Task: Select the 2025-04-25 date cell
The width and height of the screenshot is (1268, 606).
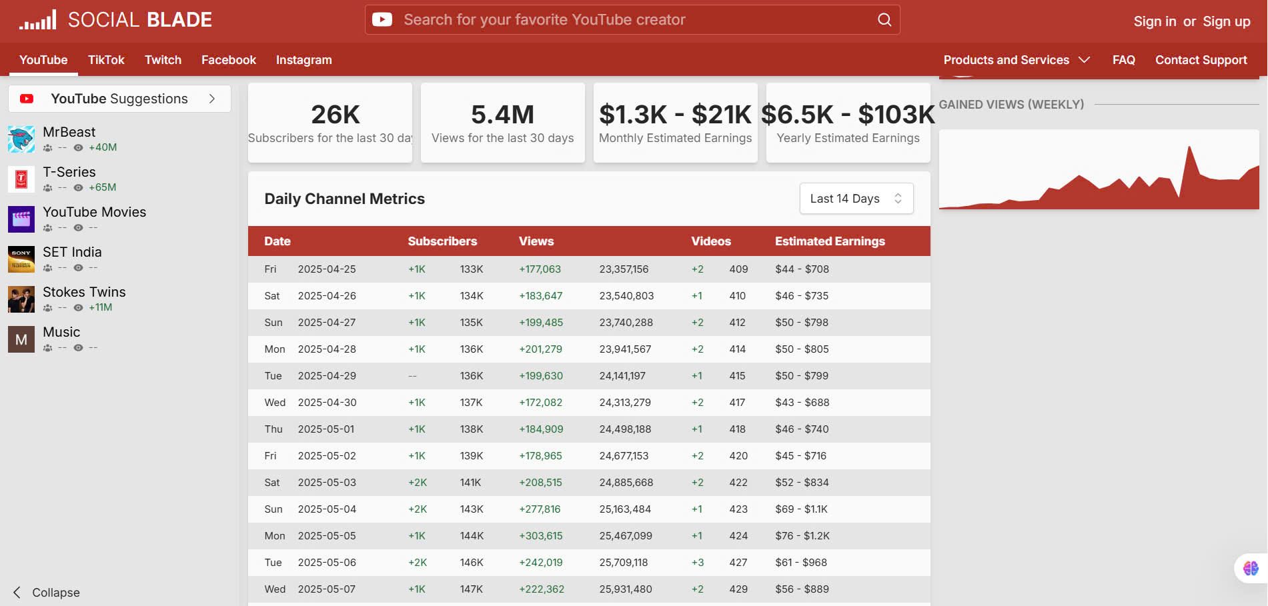Action: tap(327, 269)
